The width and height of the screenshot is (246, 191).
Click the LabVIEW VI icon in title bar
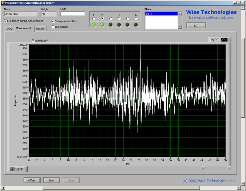point(3,3)
